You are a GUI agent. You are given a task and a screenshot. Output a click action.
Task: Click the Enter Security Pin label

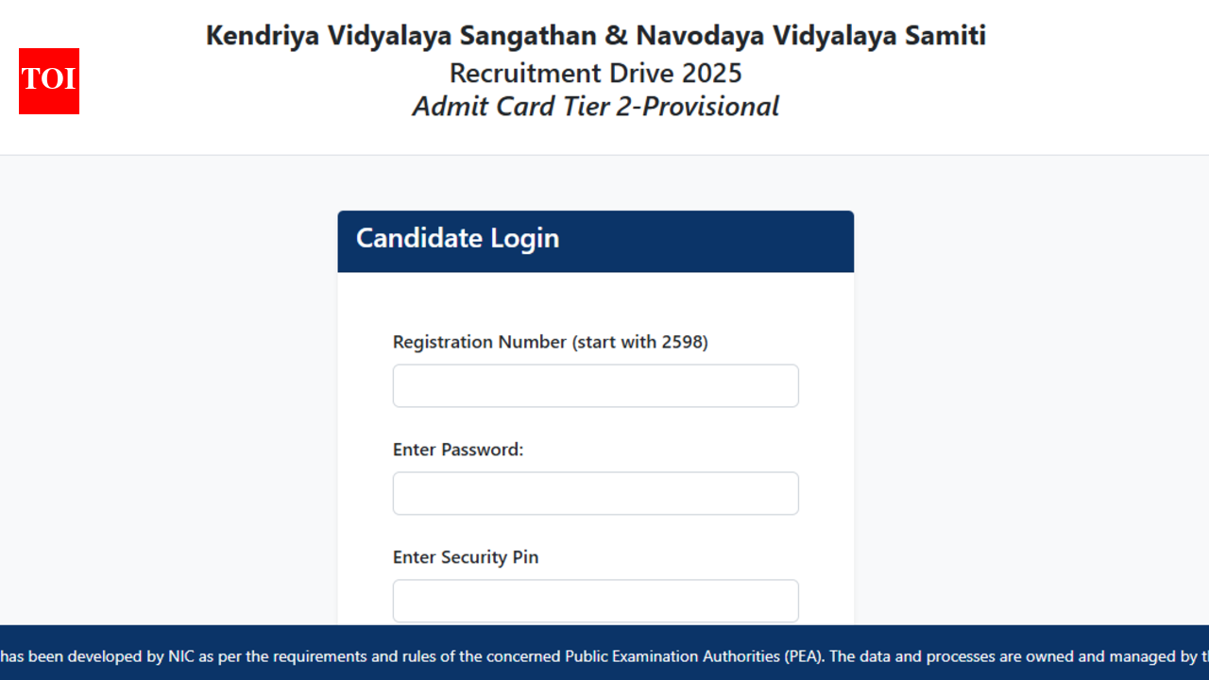(466, 557)
